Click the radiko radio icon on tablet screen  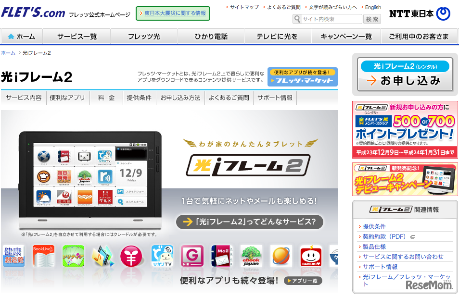point(105,176)
